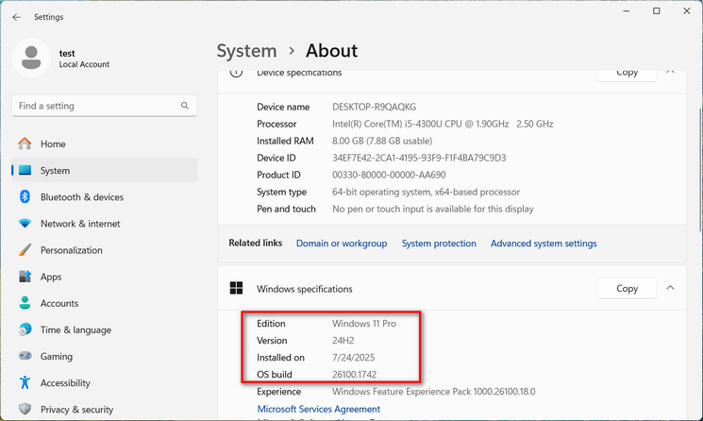Click the Gaming controller icon

25,357
